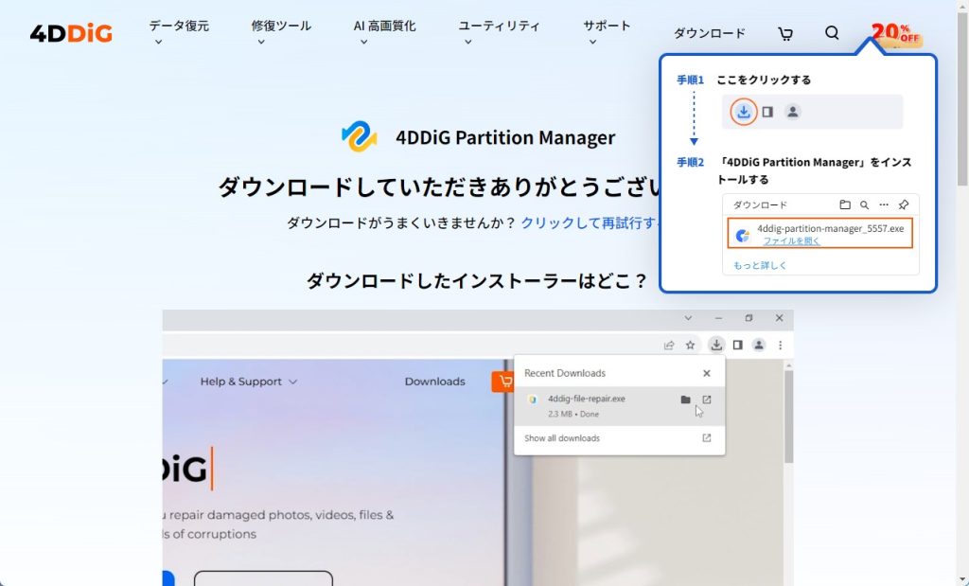Screen dimensions: 969x586
Task: Click the folder icon in the ダウンロード panel
Action: click(845, 204)
